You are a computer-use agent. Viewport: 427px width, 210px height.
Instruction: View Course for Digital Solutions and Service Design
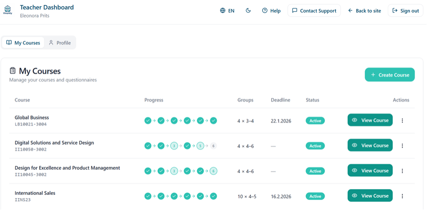click(x=370, y=145)
